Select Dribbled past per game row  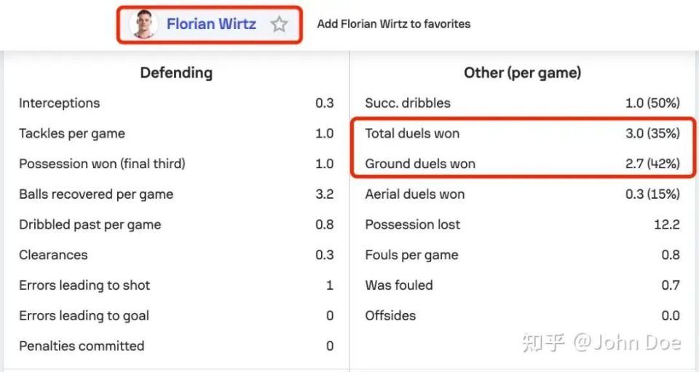pyautogui.click(x=176, y=224)
